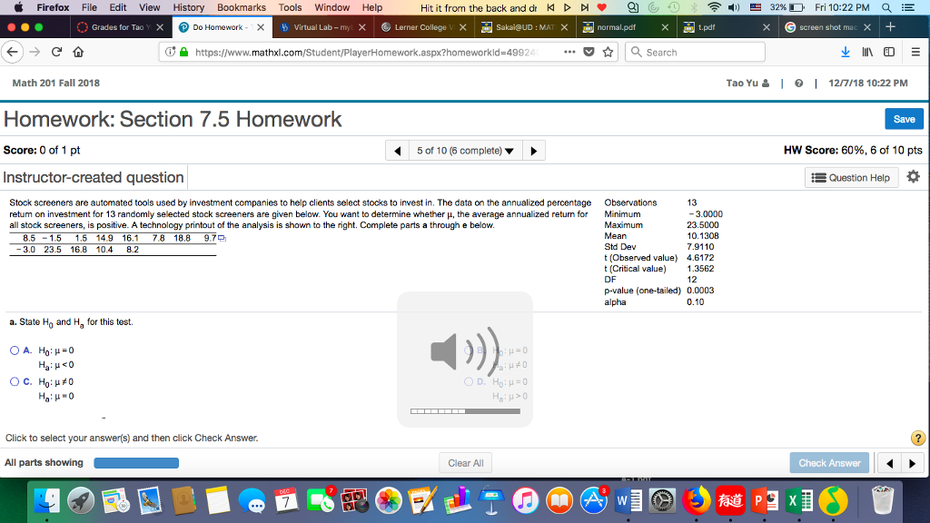The height and width of the screenshot is (523, 930).
Task: Click play button in menu bar
Action: (568, 7)
